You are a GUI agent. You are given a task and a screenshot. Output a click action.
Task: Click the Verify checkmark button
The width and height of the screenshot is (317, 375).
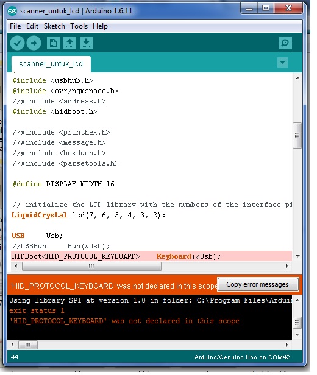pyautogui.click(x=17, y=43)
